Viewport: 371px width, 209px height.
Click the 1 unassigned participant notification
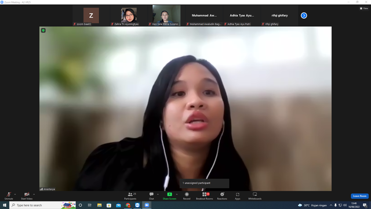coord(204,183)
